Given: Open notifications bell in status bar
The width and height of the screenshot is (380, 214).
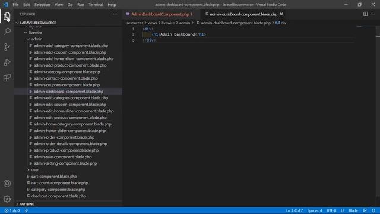Looking at the screenshot, I should (373, 210).
